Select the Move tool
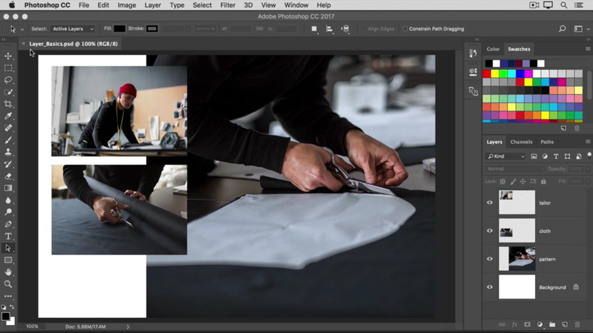 point(8,56)
